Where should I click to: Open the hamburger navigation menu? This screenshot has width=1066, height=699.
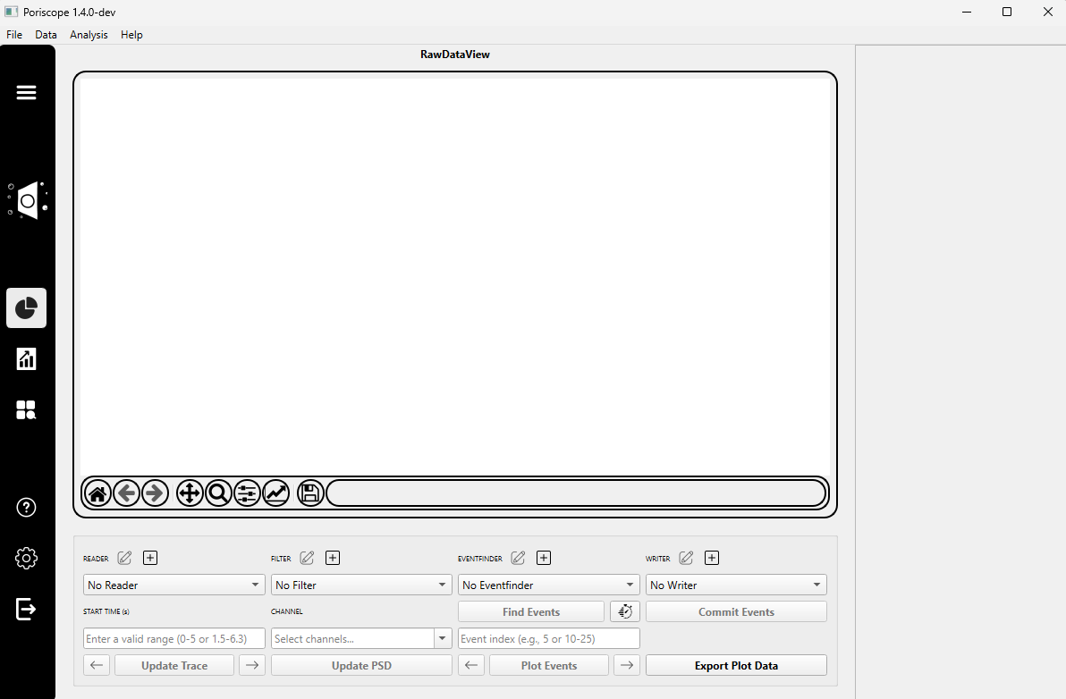[x=27, y=92]
